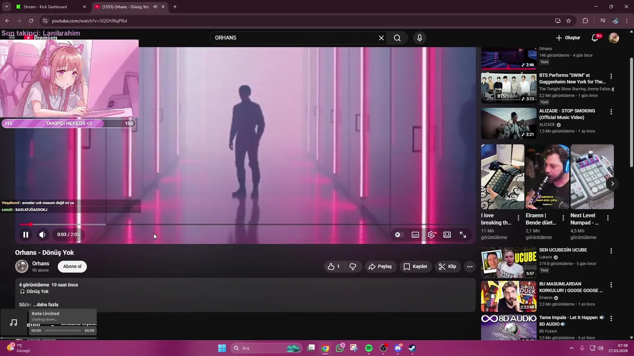634x356 pixels.
Task: Open options for Next Level Numpad short
Action: tap(608, 218)
